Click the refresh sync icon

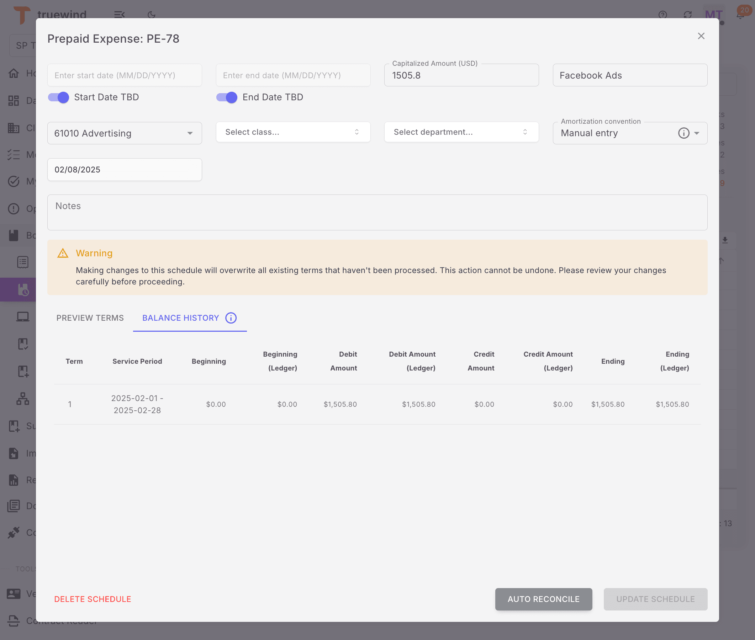click(x=688, y=15)
